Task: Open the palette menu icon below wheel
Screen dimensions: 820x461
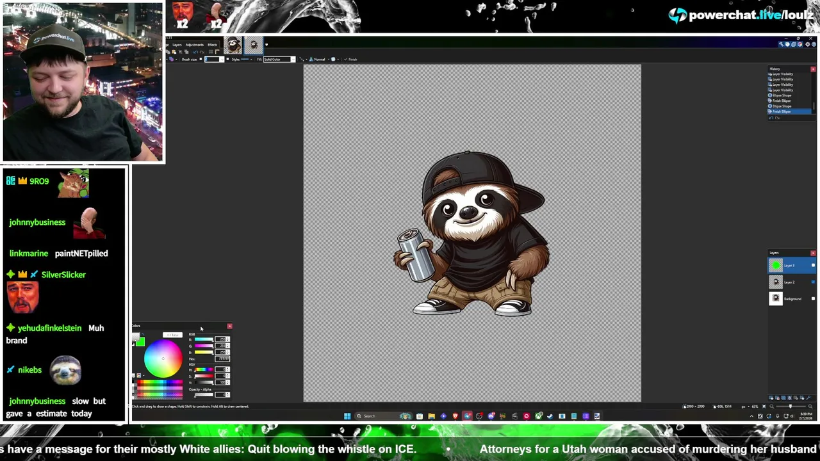Action: pyautogui.click(x=139, y=375)
